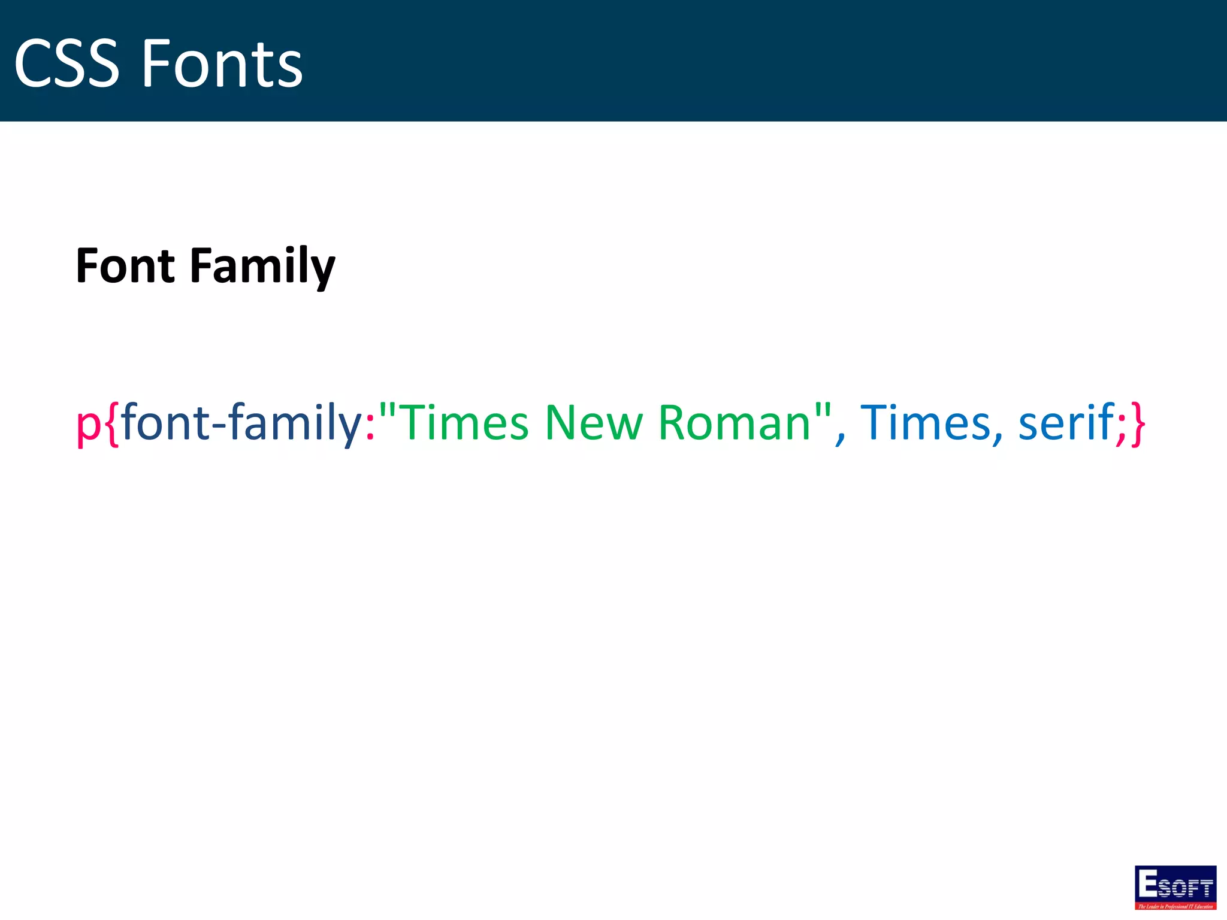Click the blue Times fallback font value
Image resolution: width=1227 pixels, height=920 pixels.
924,423
